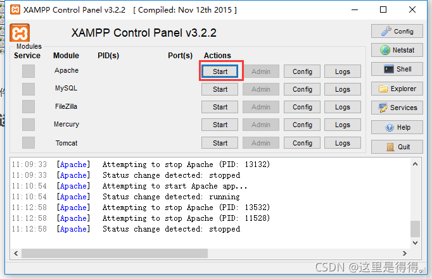The height and width of the screenshot is (279, 432).
Task: Click the PID(s) column header
Action: (x=108, y=55)
